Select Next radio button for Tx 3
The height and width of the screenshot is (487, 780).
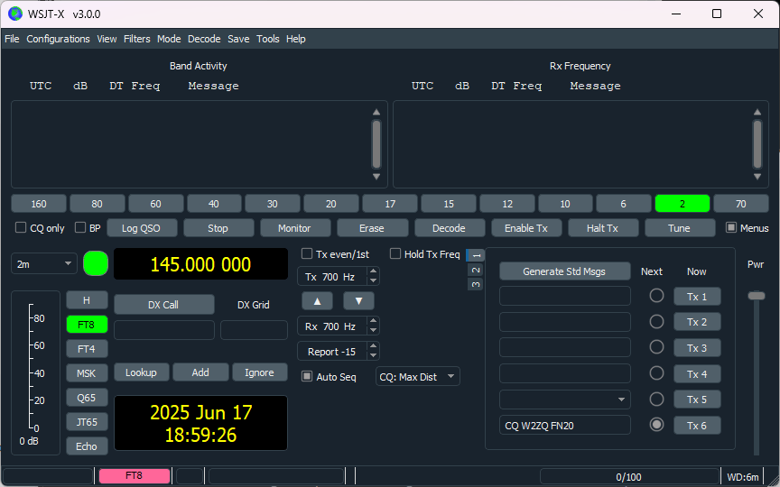pos(656,347)
